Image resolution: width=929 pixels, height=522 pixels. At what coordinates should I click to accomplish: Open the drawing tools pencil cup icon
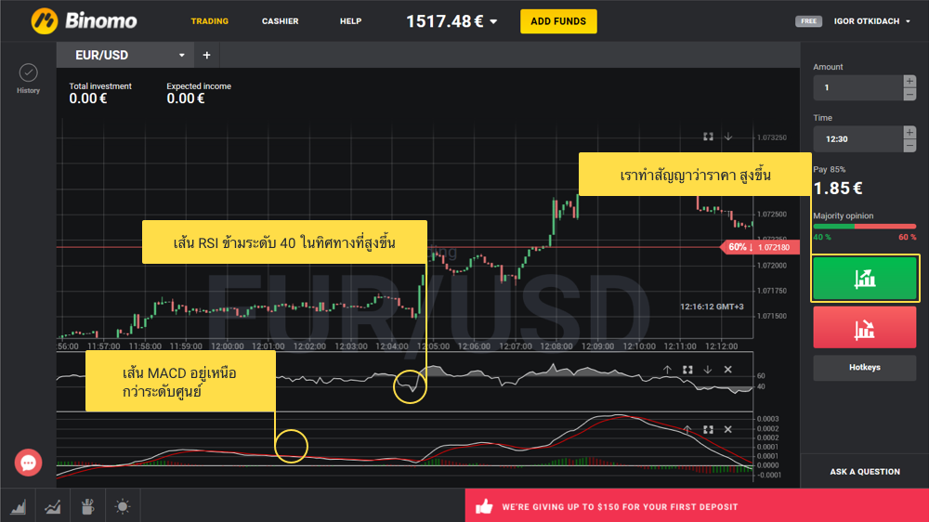pos(87,506)
